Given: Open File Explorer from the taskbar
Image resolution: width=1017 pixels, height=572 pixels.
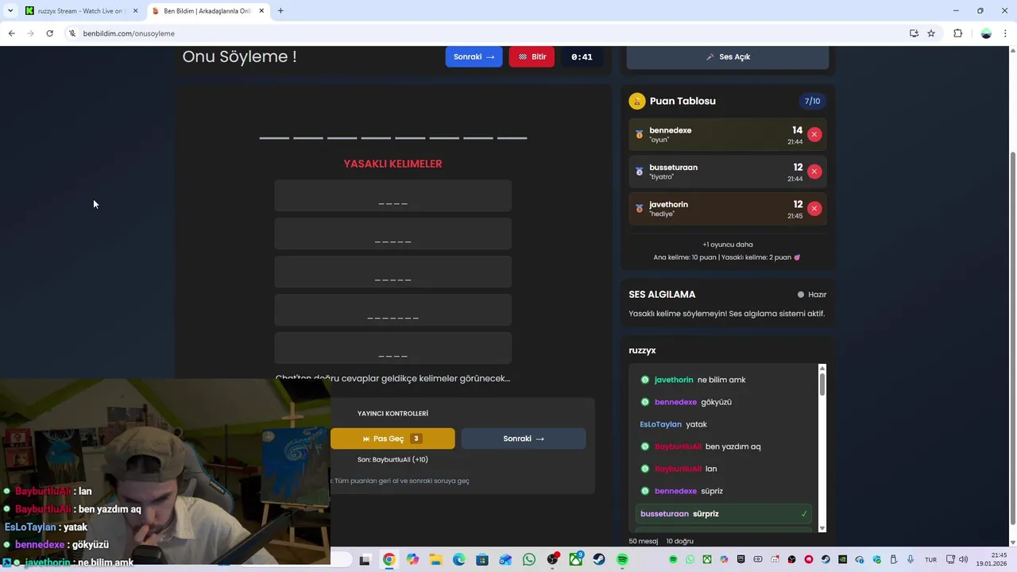Looking at the screenshot, I should coord(435,560).
